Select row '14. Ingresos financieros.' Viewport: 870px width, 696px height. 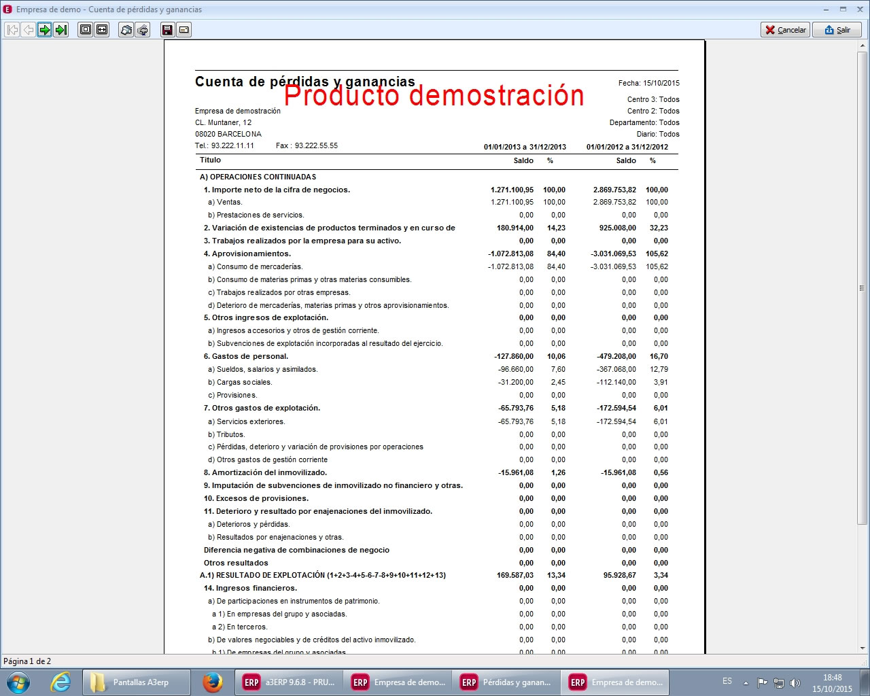[x=436, y=588]
